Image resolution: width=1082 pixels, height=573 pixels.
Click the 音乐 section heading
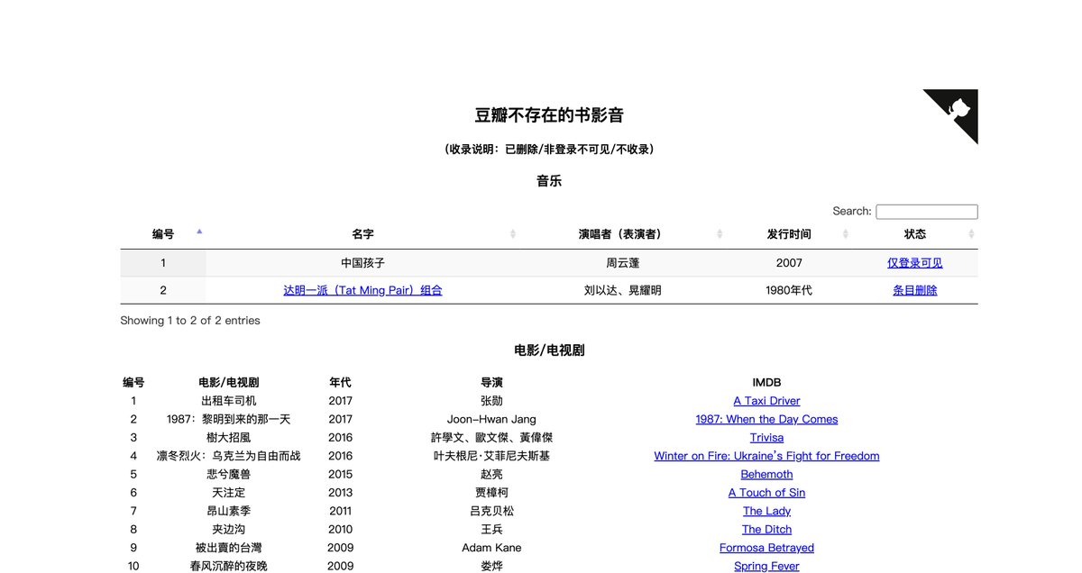click(x=549, y=181)
